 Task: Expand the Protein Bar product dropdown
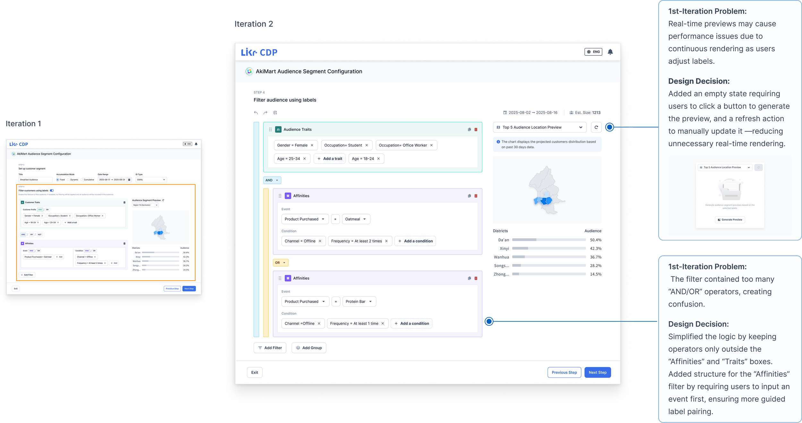pos(359,301)
